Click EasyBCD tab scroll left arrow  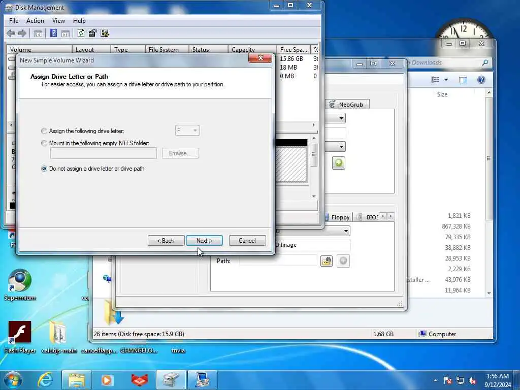pos(383,216)
